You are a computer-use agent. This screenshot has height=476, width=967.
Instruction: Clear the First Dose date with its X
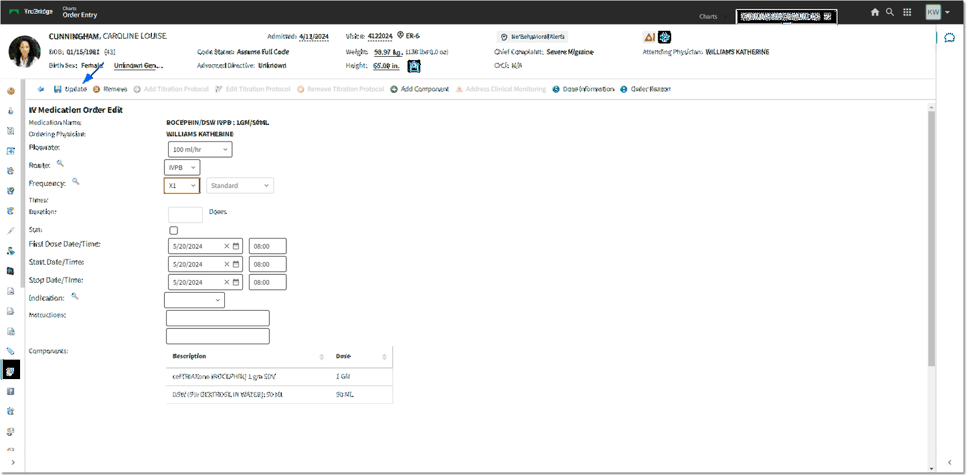[227, 246]
